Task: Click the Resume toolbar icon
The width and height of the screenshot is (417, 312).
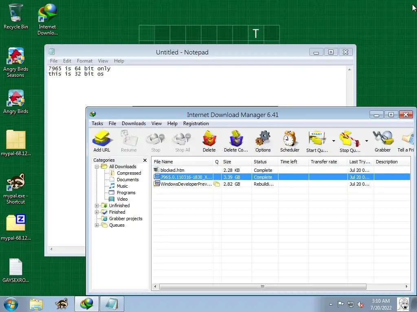Action: pos(129,141)
